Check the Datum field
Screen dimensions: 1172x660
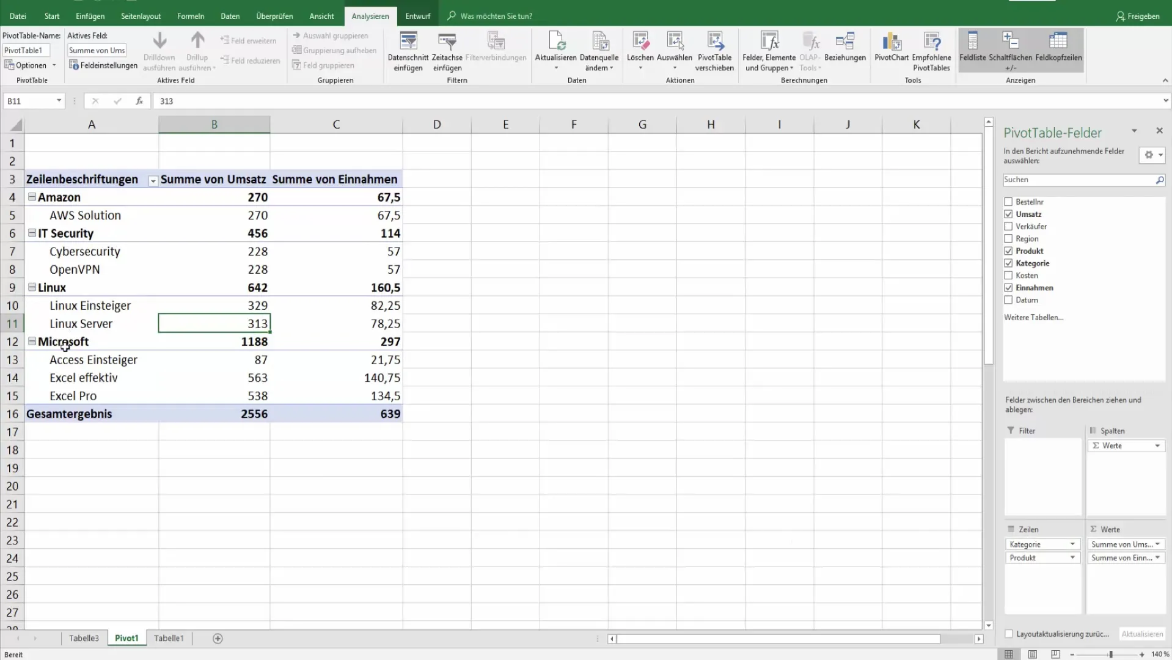pyautogui.click(x=1008, y=299)
